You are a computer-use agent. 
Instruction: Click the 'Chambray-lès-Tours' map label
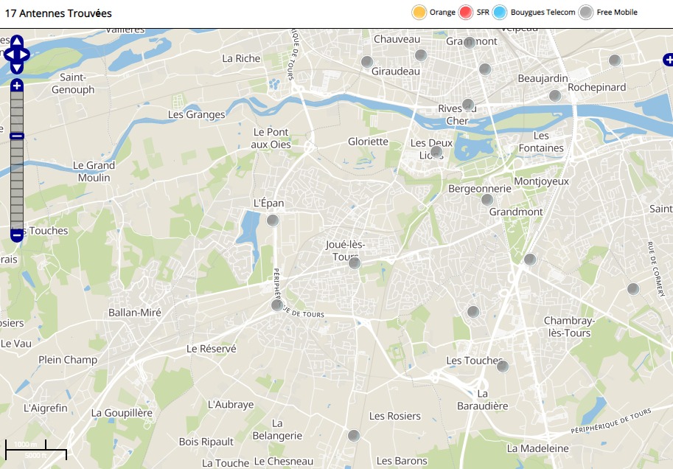point(569,327)
